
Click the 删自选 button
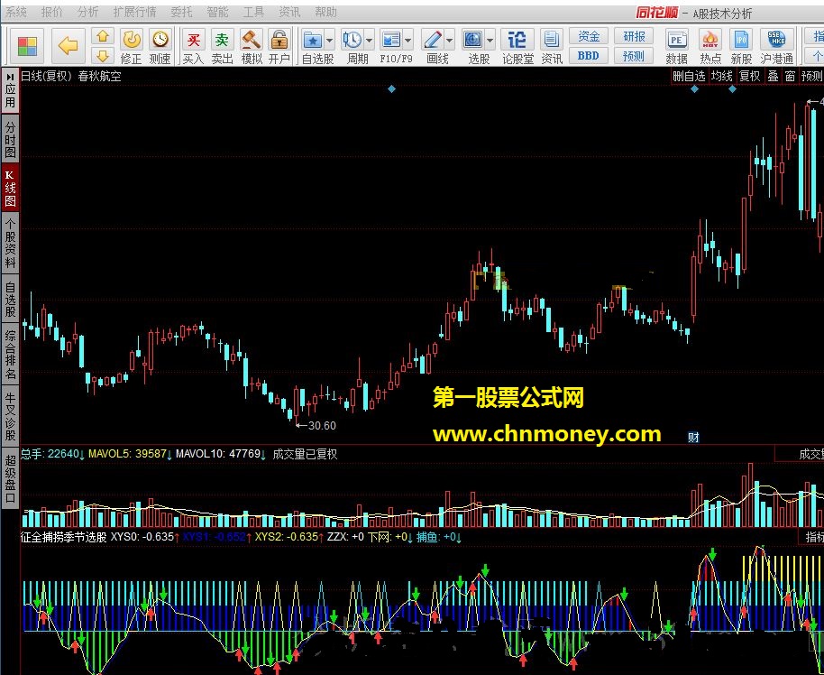(689, 77)
